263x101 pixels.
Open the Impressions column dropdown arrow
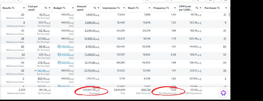124,8
